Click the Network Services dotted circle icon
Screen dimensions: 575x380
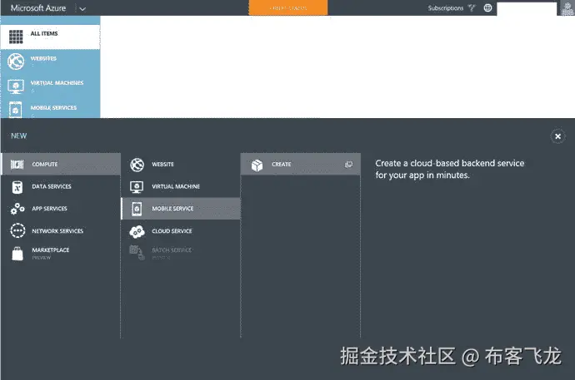[17, 231]
